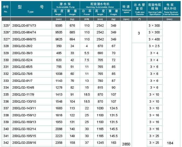Click row number 328
Screen dimensions: 182x147
coord(6,46)
